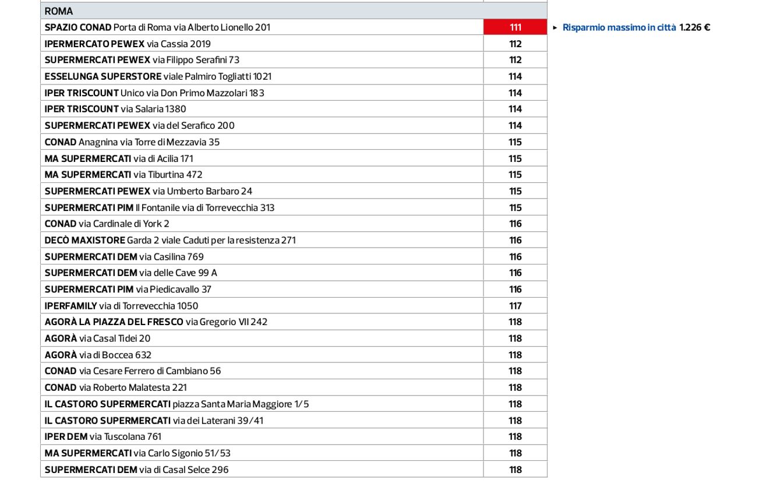Screen dimensions: 770x487
Task: Click score 114 for Esselunga Superstore
Action: point(515,76)
